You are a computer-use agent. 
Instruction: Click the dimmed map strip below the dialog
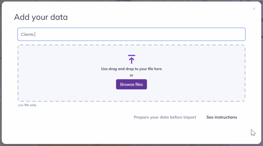[x=131, y=145]
